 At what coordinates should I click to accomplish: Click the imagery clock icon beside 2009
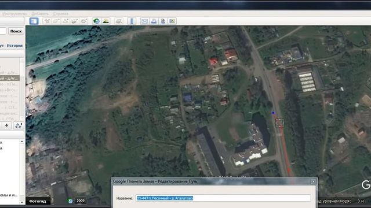pos(70,201)
